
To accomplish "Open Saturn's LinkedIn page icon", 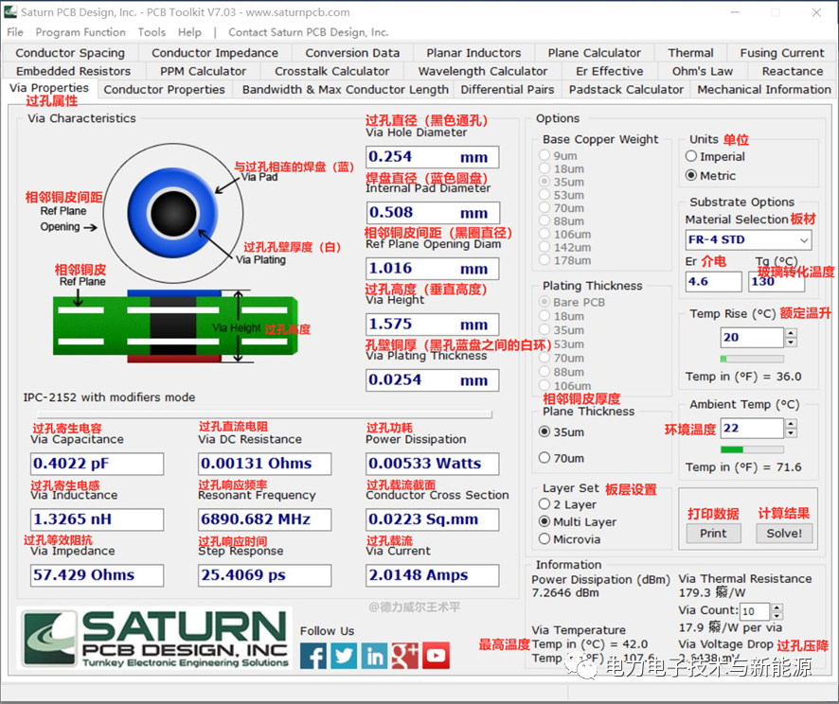I will click(375, 656).
